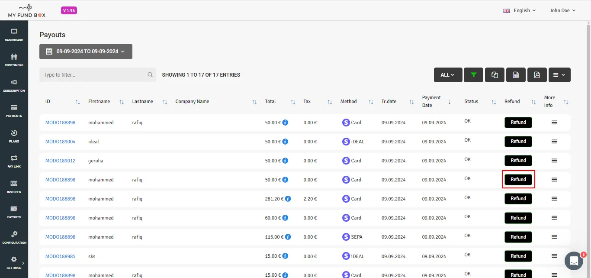Click the copy to clipboard icon button
Screen dimensions: 591x278
[x=495, y=75]
